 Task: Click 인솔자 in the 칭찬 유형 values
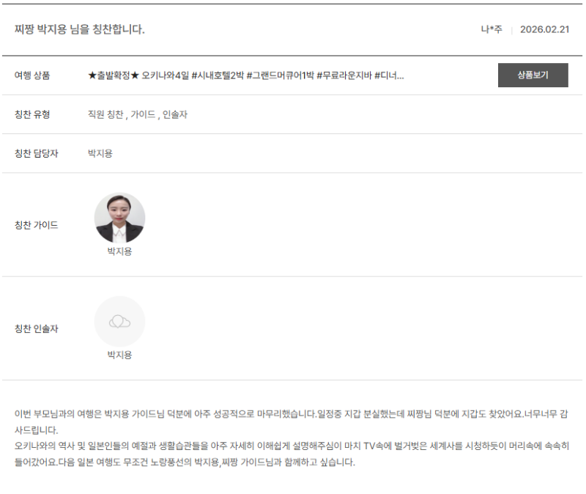coord(174,115)
